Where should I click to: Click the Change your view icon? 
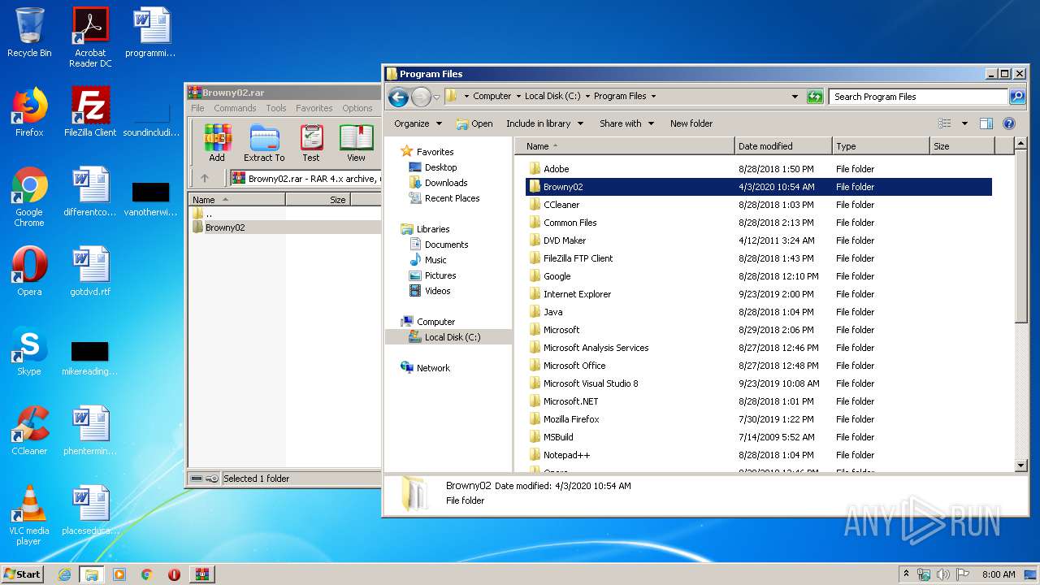944,123
